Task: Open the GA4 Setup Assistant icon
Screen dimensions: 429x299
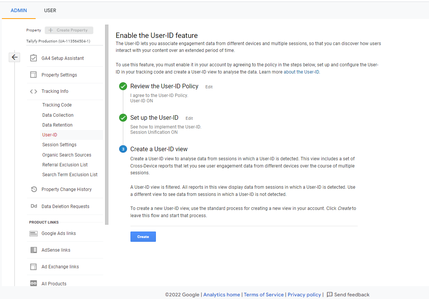Action: point(34,58)
